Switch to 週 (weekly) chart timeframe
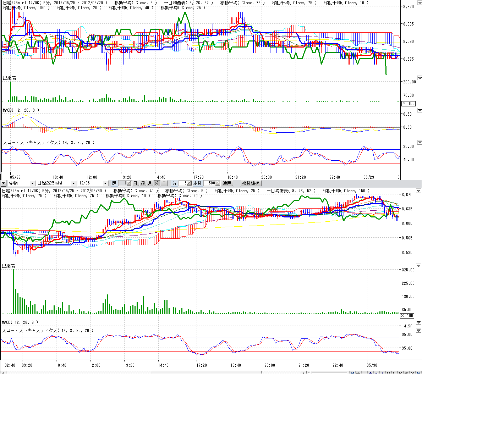Screen dimensions: 477x437 tap(143, 183)
